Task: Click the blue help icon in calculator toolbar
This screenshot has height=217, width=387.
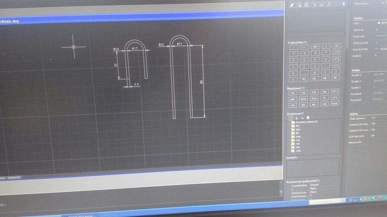Action: [x=343, y=4]
